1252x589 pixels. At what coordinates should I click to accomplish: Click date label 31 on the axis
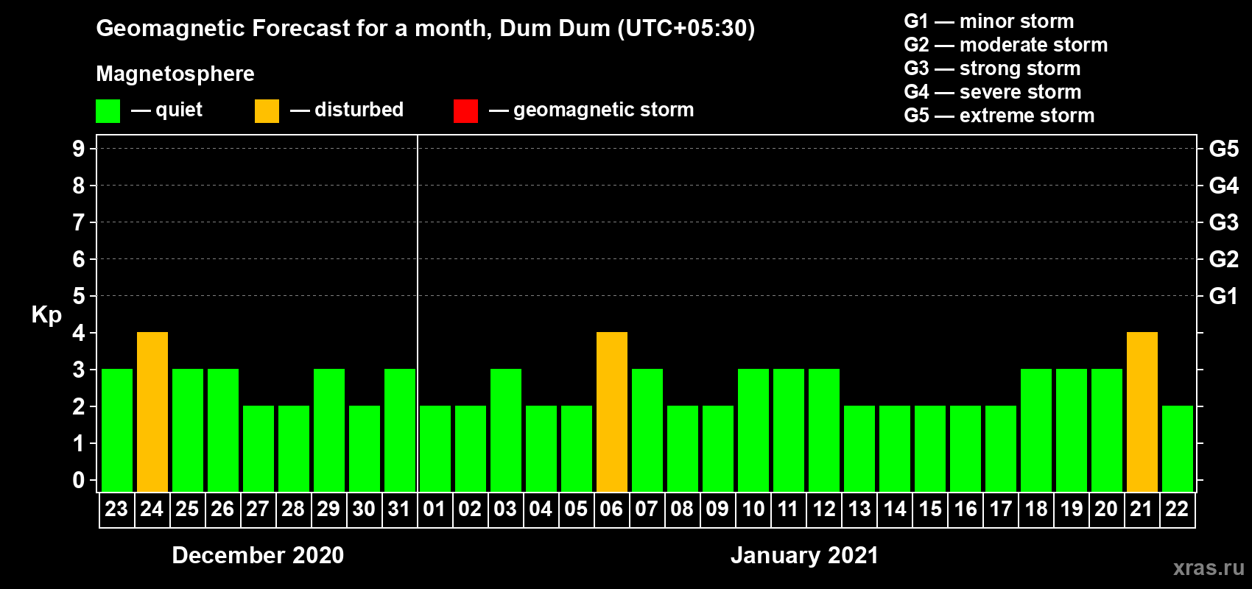coord(399,509)
